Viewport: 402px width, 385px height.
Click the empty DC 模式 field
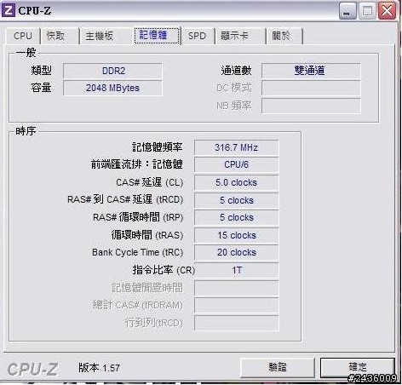pos(311,89)
